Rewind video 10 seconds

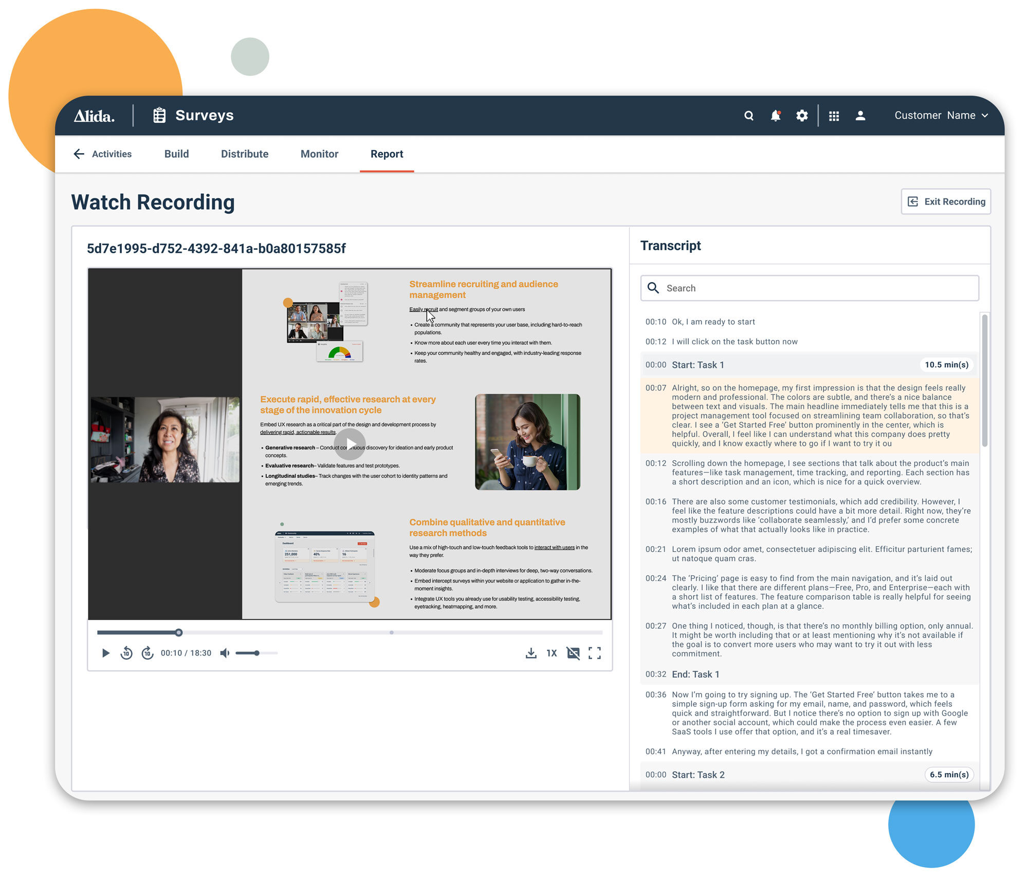click(126, 653)
